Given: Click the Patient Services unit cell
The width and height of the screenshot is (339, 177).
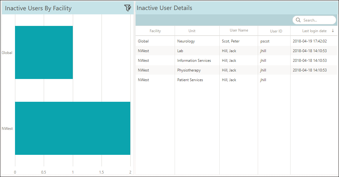Looking at the screenshot, I should (190, 80).
